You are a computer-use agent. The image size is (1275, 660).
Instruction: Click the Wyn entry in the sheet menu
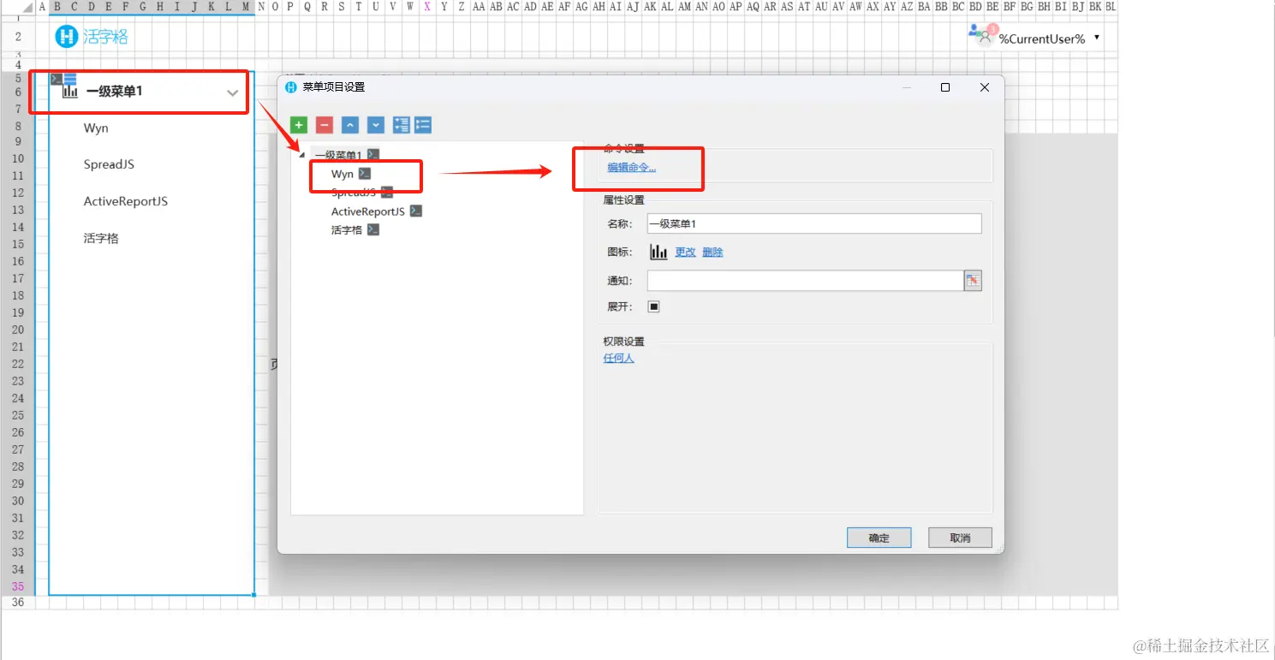96,128
